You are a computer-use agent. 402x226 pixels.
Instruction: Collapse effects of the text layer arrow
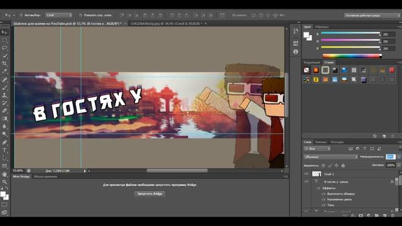point(396,181)
